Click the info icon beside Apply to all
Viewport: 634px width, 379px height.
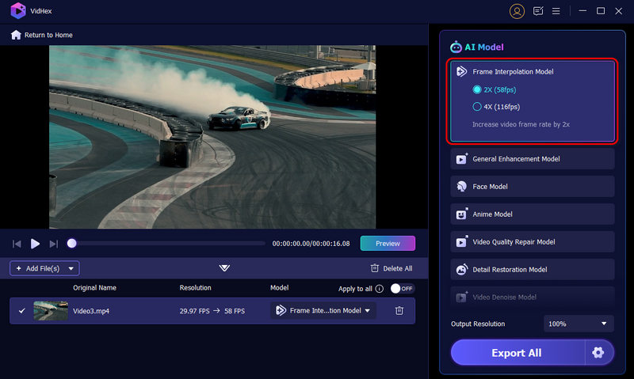click(x=380, y=289)
